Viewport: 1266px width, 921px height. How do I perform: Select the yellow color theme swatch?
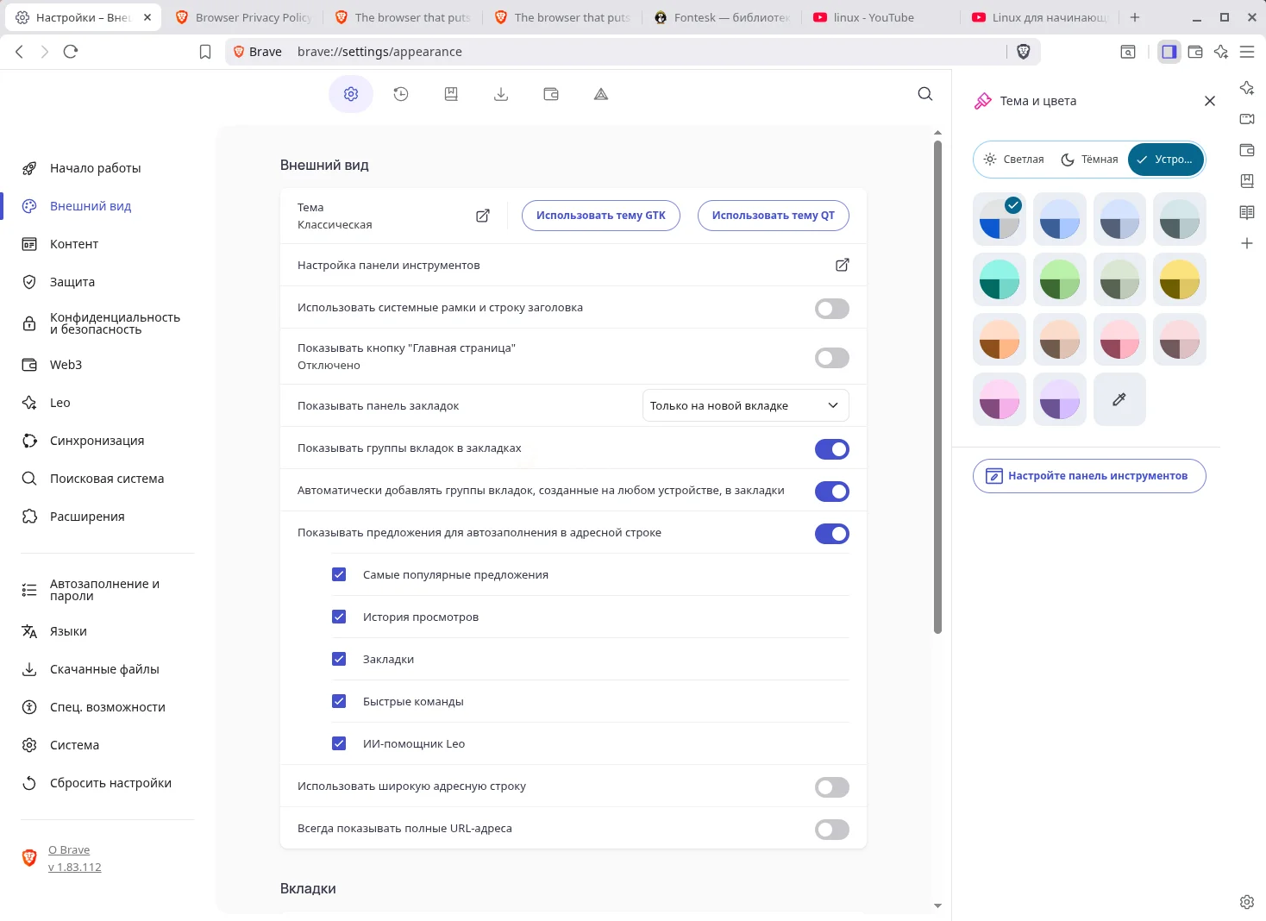point(1180,279)
